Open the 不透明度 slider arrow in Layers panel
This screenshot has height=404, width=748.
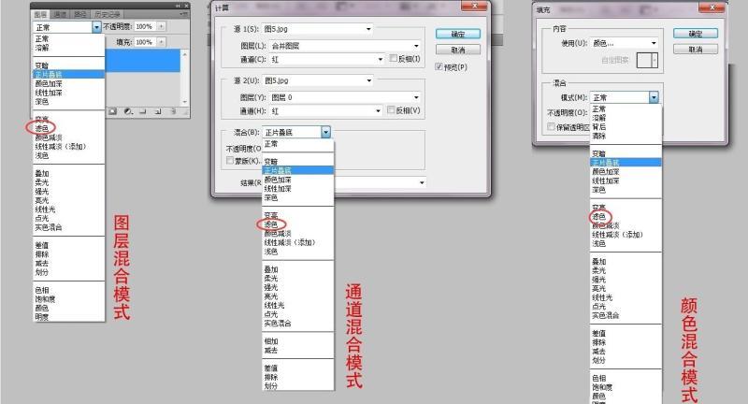point(161,27)
